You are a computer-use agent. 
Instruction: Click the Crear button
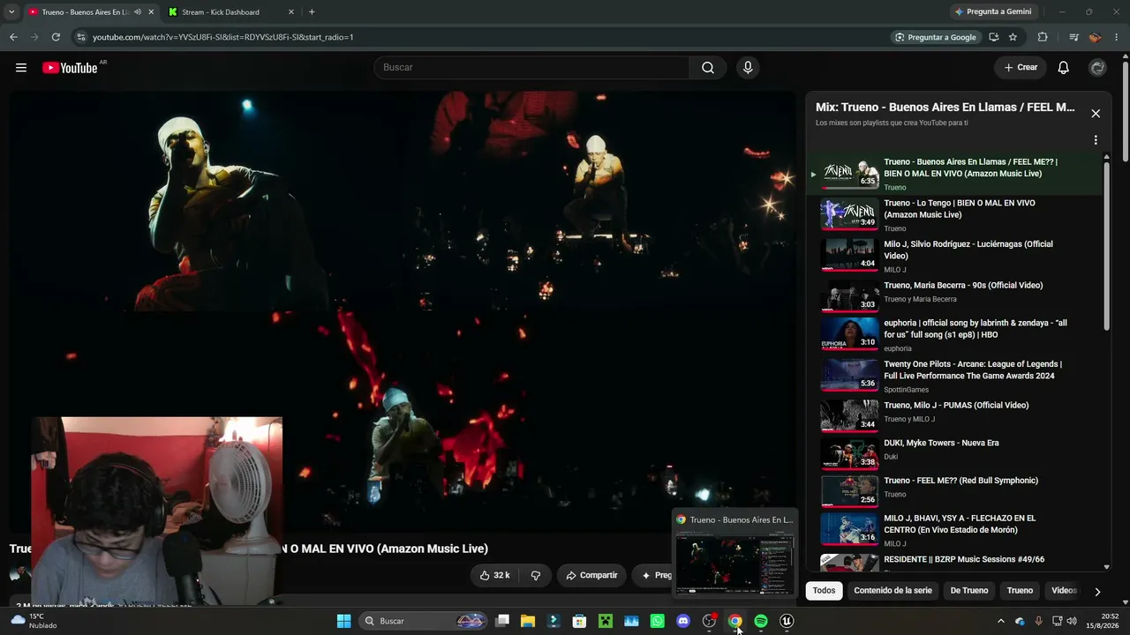tap(1021, 68)
